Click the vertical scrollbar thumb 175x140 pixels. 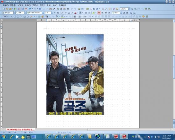pyautogui.click(x=174, y=67)
